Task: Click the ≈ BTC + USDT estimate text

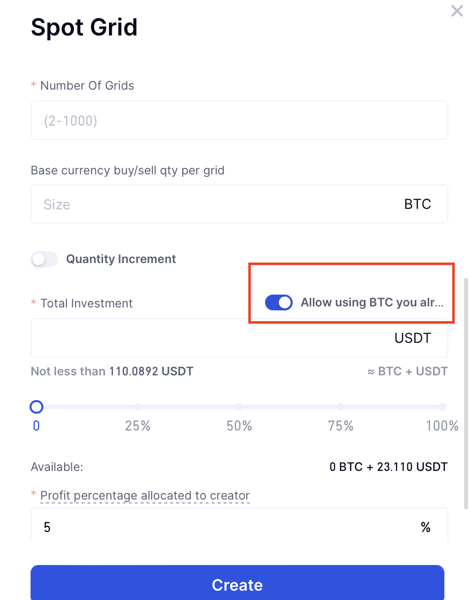Action: click(x=407, y=371)
